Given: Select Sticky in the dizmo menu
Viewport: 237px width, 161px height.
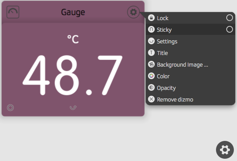Looking at the screenshot, I should (190, 30).
